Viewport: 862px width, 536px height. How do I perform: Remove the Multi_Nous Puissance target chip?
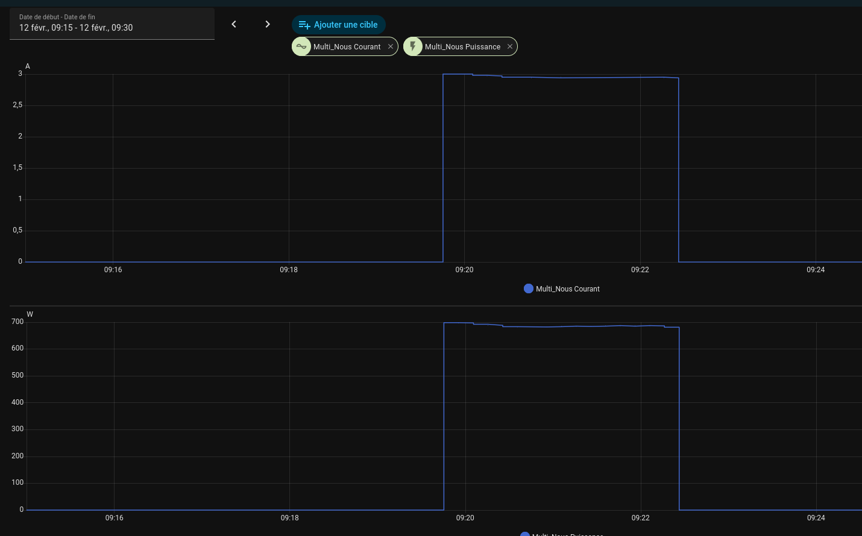coord(510,46)
